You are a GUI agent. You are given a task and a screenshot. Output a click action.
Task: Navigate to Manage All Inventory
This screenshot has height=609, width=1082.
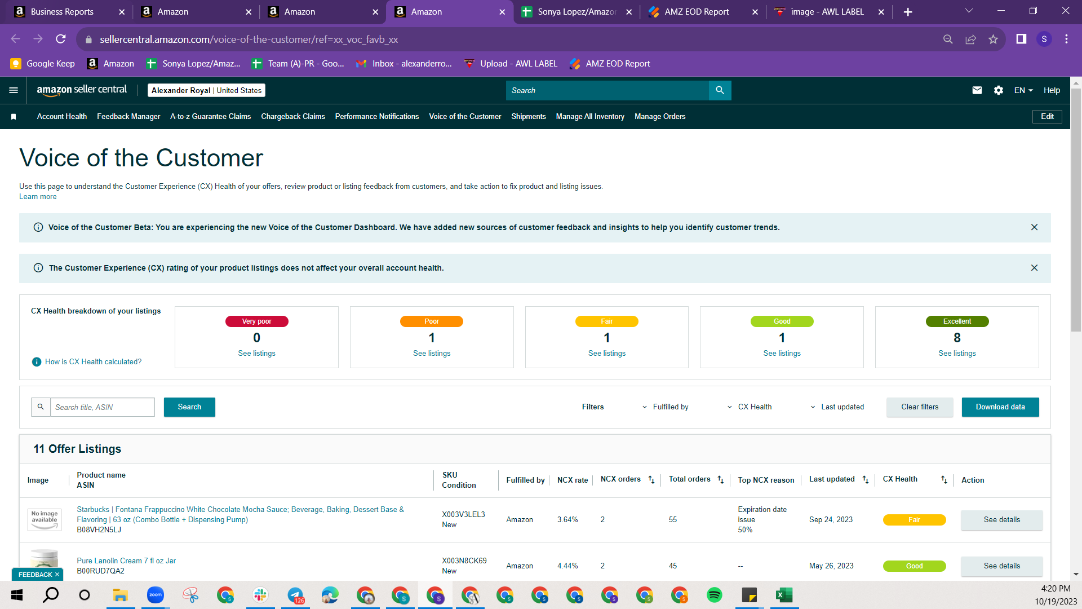pos(590,117)
